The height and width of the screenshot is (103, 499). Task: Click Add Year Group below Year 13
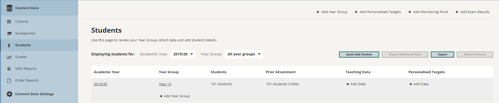175,96
